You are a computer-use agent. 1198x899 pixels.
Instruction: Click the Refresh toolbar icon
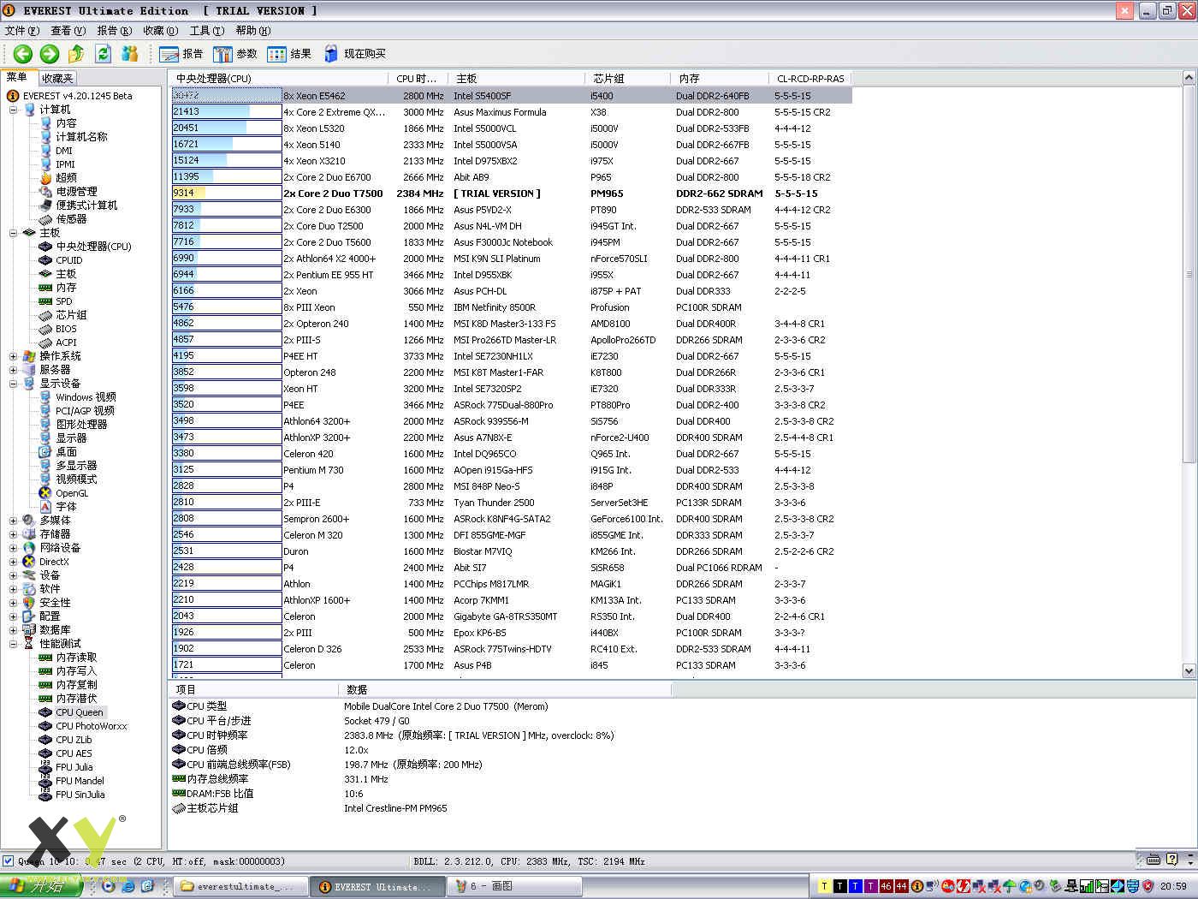(x=104, y=54)
